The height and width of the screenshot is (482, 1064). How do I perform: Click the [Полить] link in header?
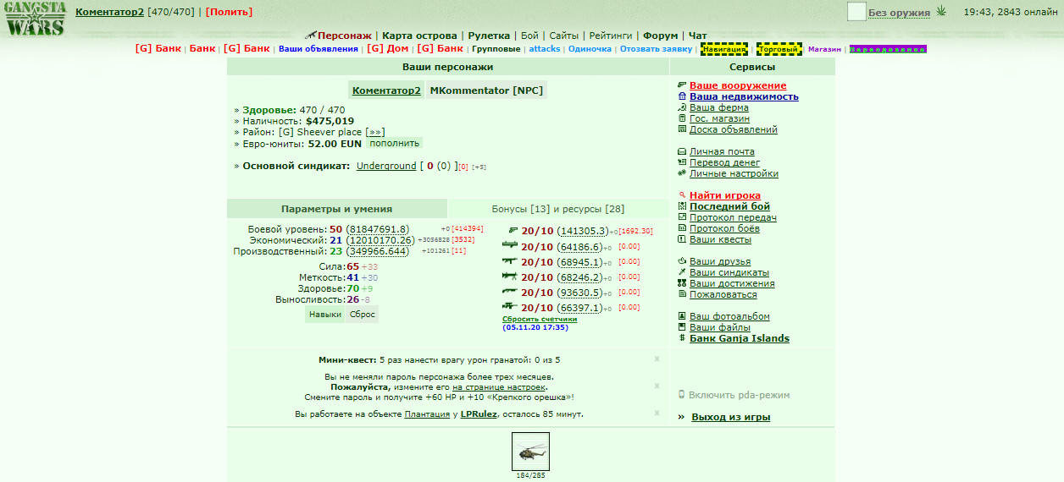pos(229,12)
